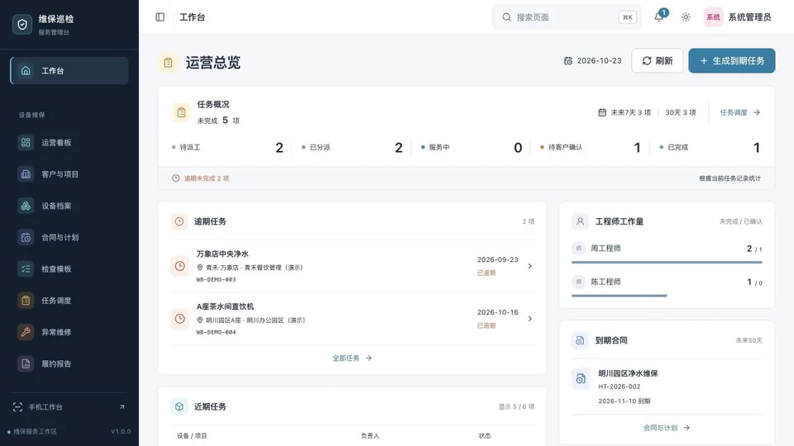The width and height of the screenshot is (794, 446).
Task: Click 陈工程师 workload row
Action: (667, 287)
